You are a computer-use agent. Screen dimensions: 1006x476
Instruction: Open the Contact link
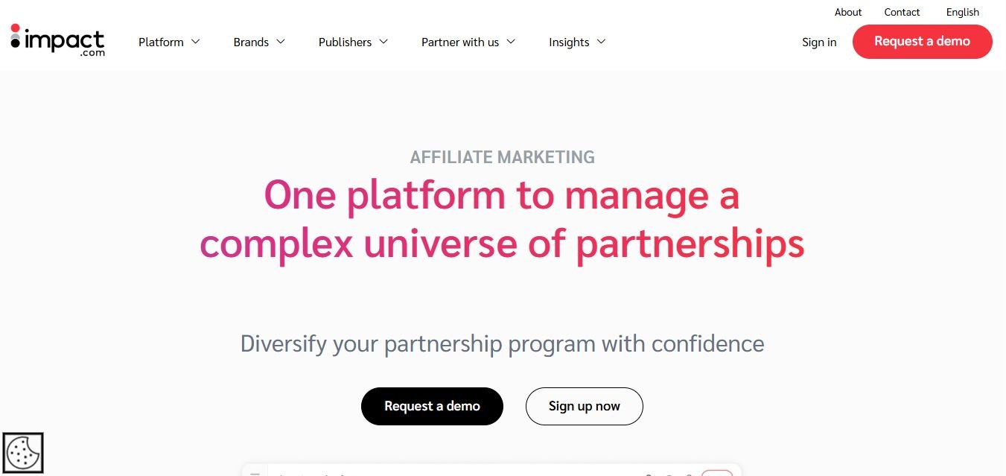(x=902, y=12)
